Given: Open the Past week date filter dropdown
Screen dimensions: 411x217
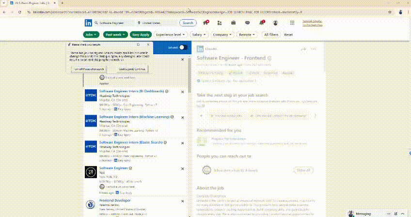Looking at the screenshot, I should point(115,35).
